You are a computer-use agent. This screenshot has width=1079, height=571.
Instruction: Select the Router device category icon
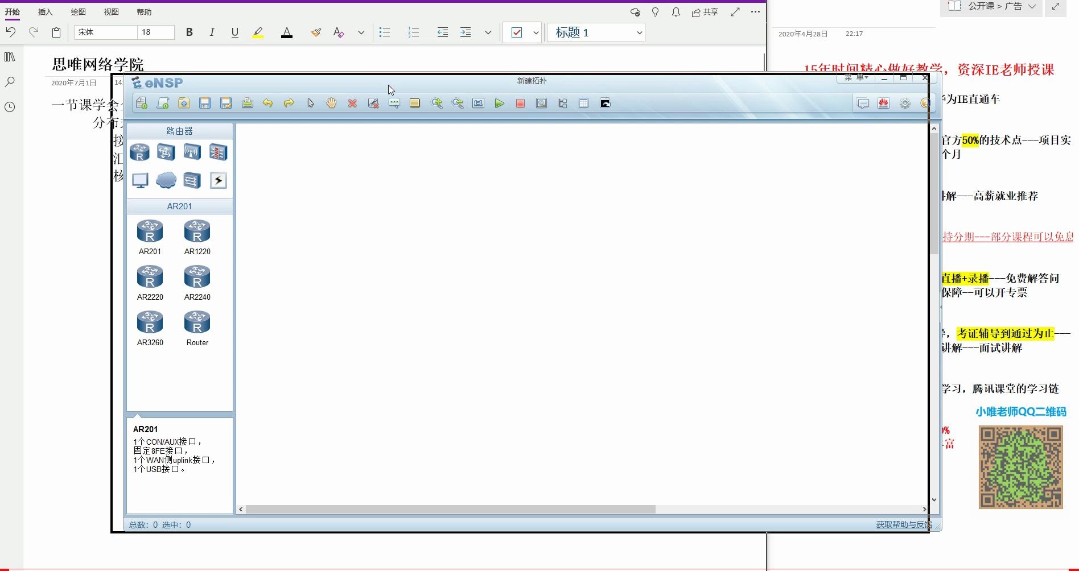click(139, 152)
